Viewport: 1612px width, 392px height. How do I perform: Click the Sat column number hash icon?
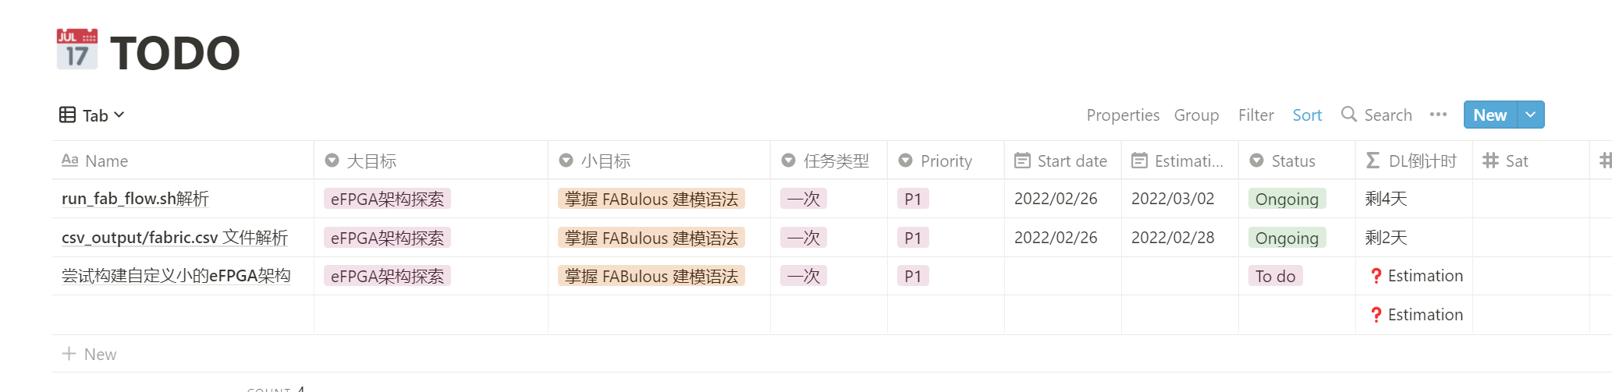pos(1490,161)
